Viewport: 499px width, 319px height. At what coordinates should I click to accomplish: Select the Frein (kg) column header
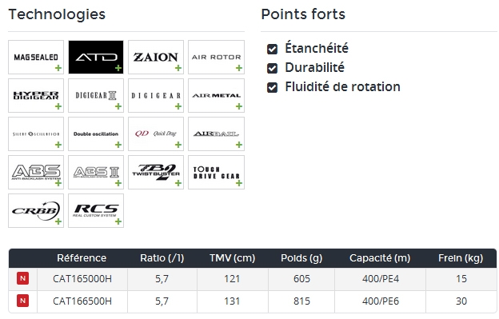click(x=461, y=258)
